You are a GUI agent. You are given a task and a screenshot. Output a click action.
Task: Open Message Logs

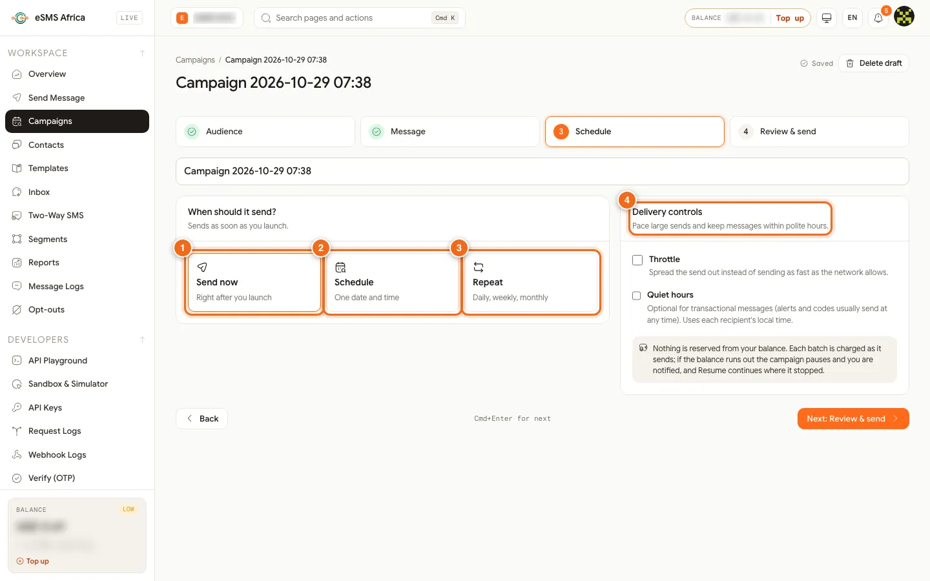pyautogui.click(x=77, y=286)
